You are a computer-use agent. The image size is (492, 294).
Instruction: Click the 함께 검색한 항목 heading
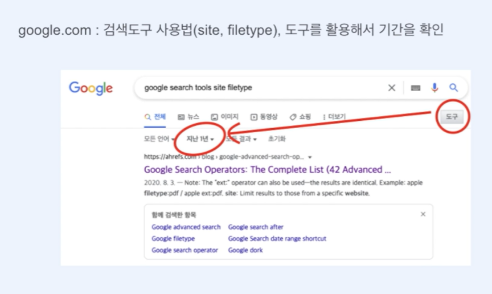pos(174,215)
